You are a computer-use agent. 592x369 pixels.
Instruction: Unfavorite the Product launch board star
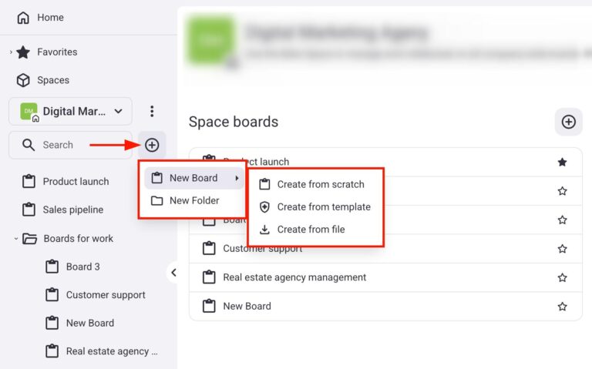click(x=562, y=163)
